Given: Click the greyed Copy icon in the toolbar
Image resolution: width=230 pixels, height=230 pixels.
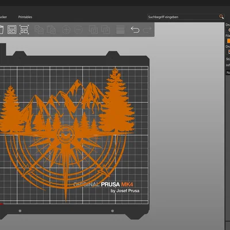Looking at the screenshot, I should click(39, 30).
